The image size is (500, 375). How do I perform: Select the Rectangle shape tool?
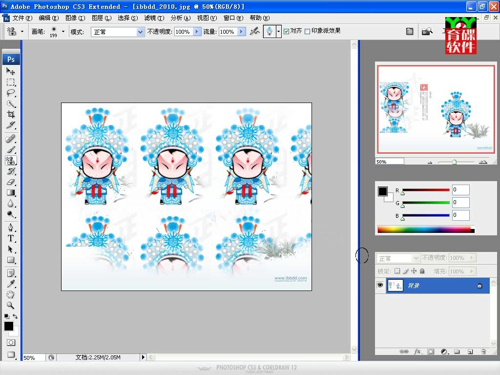(x=11, y=260)
